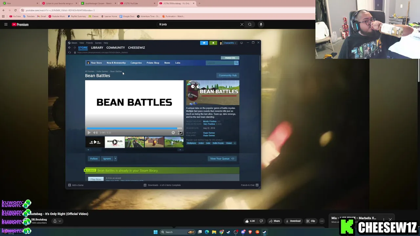This screenshot has width=420, height=236.
Task: Open the Games menu in Steam
Action: pyautogui.click(x=98, y=43)
